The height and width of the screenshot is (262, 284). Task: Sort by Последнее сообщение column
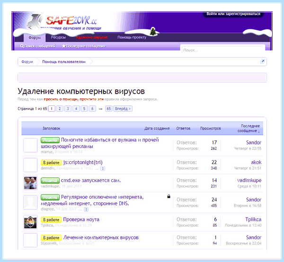(x=248, y=128)
